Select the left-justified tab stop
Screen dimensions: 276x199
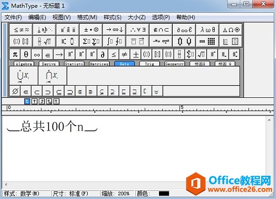pyautogui.click(x=27, y=101)
